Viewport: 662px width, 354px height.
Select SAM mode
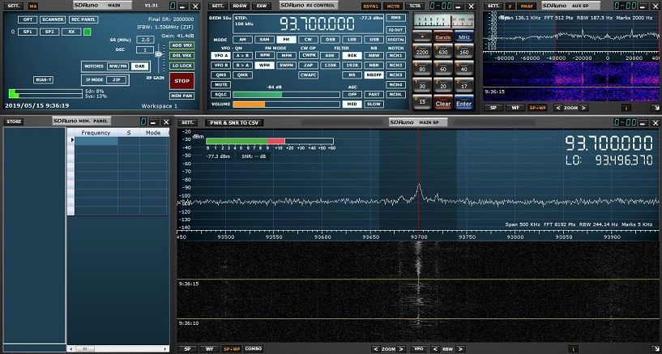point(264,40)
